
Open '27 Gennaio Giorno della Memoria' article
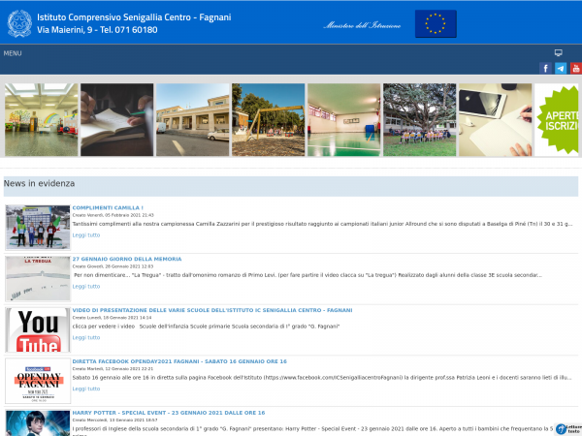tap(126, 260)
